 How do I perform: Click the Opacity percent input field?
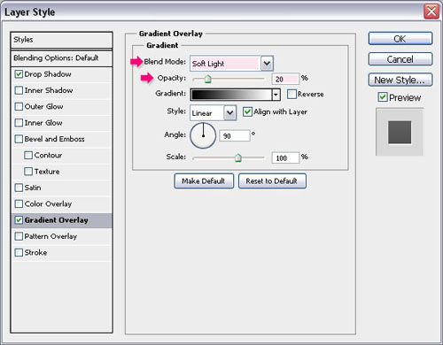tap(285, 79)
